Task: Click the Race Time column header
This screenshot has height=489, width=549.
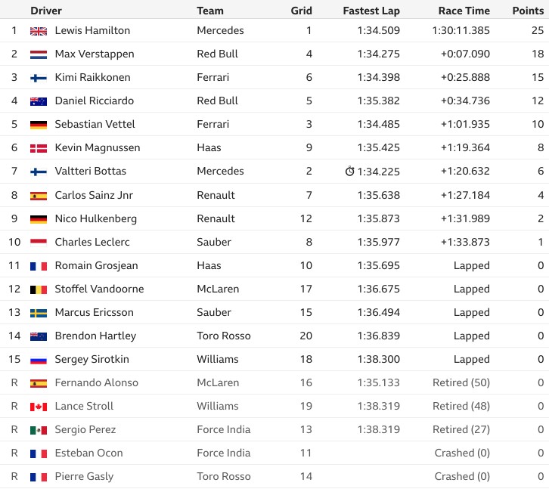Action: (464, 11)
